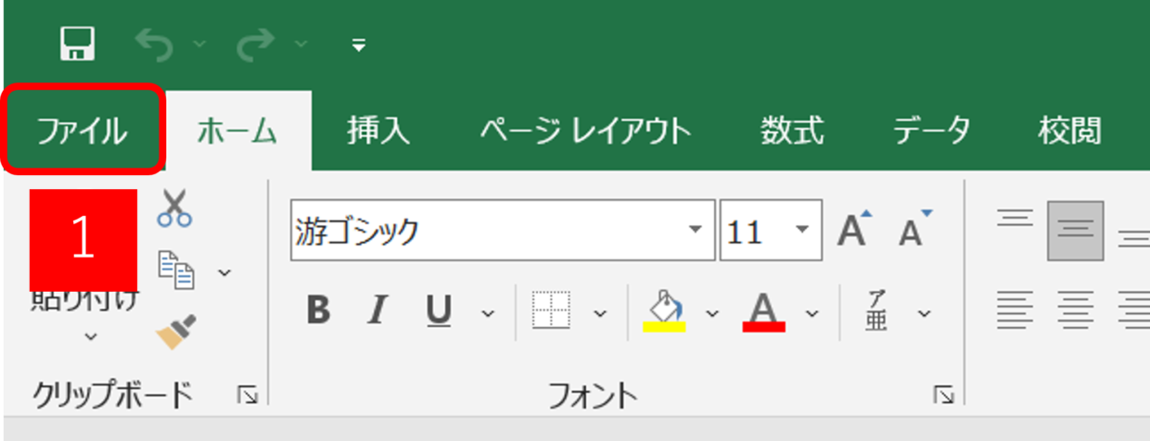Viewport: 1150px width, 441px height.
Task: Switch to the 挿入 tab
Action: 378,131
